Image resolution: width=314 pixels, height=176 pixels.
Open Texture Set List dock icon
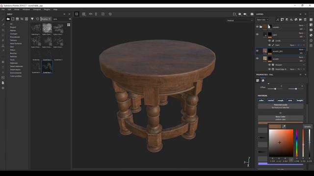(x=311, y=20)
